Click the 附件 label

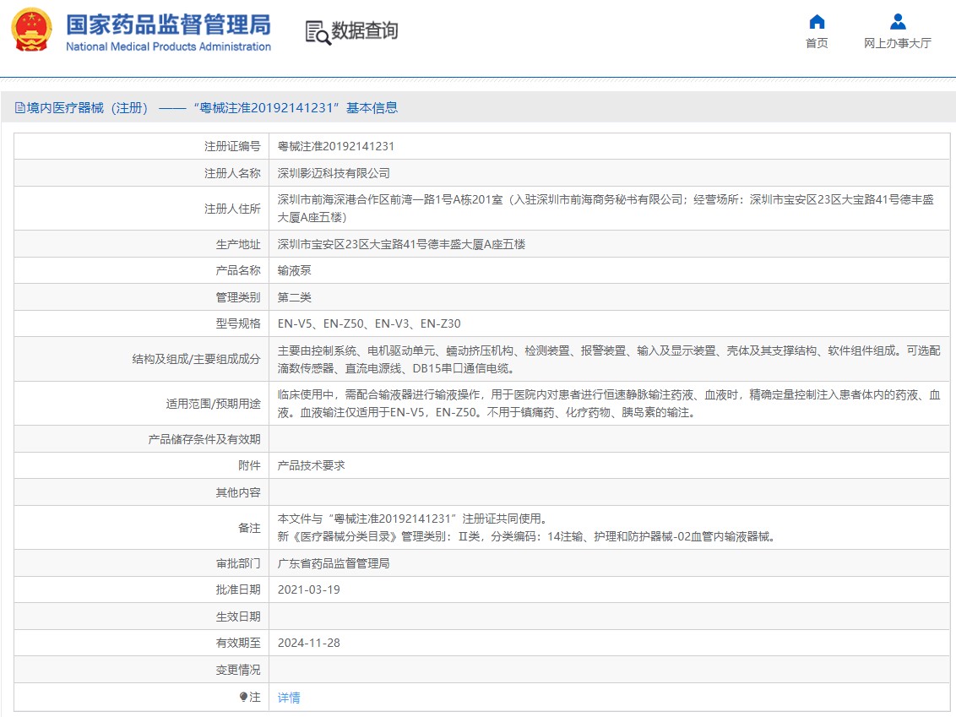click(249, 465)
